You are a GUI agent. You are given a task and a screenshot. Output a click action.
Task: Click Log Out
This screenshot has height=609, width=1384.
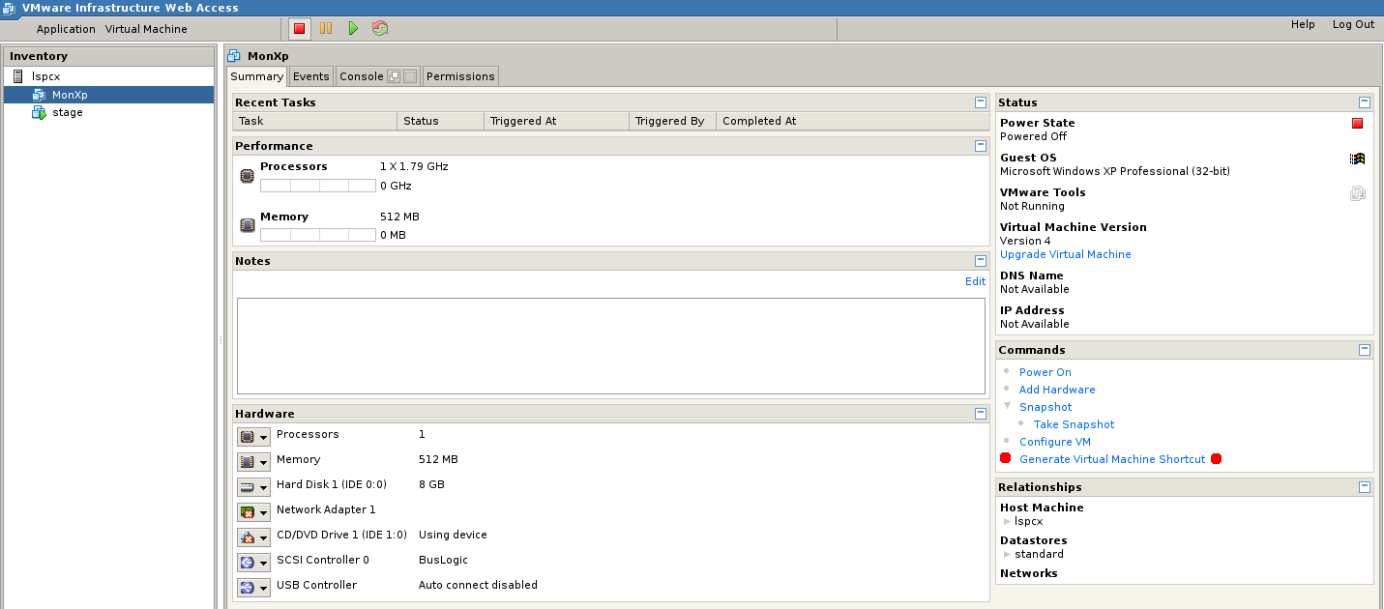click(x=1353, y=24)
